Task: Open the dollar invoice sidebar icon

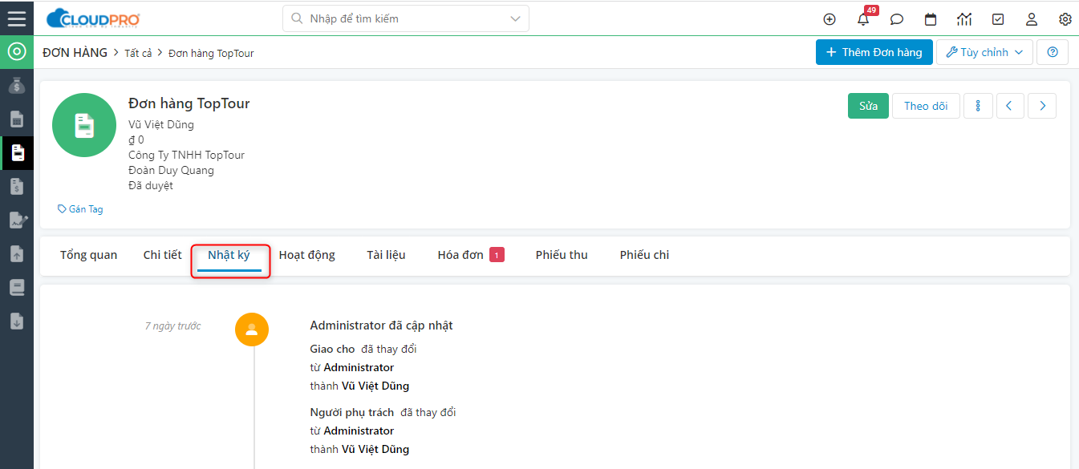Action: coord(17,187)
